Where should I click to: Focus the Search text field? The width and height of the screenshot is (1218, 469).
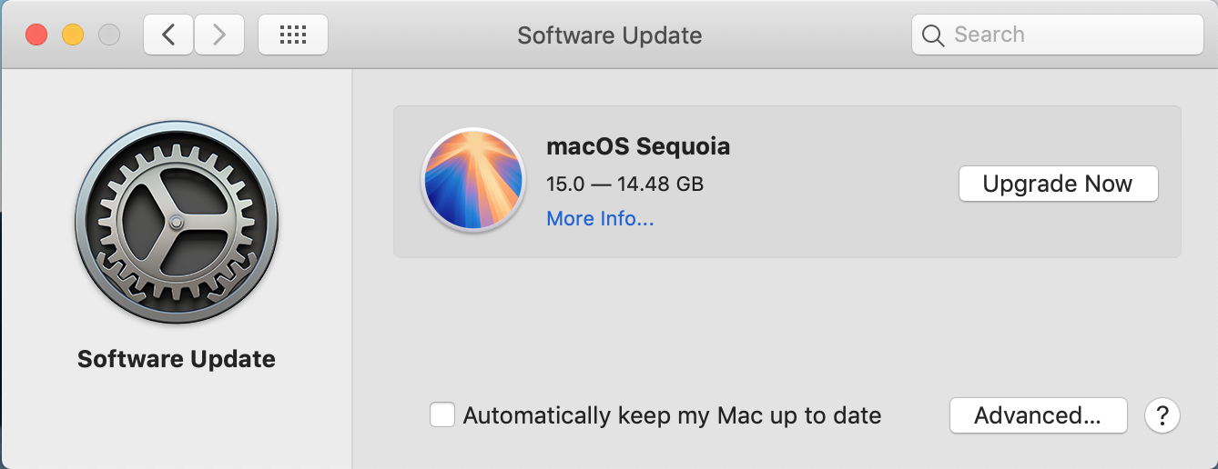click(1057, 35)
